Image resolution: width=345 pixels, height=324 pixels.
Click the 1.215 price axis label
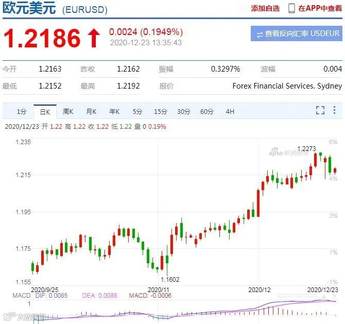(23, 175)
